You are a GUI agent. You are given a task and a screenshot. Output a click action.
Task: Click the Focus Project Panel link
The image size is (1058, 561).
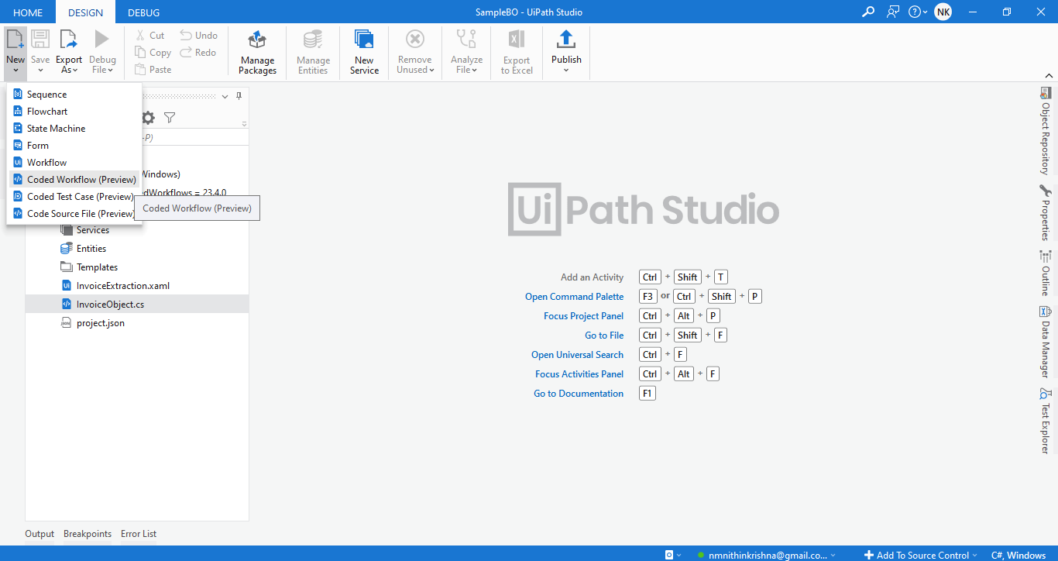click(x=583, y=316)
